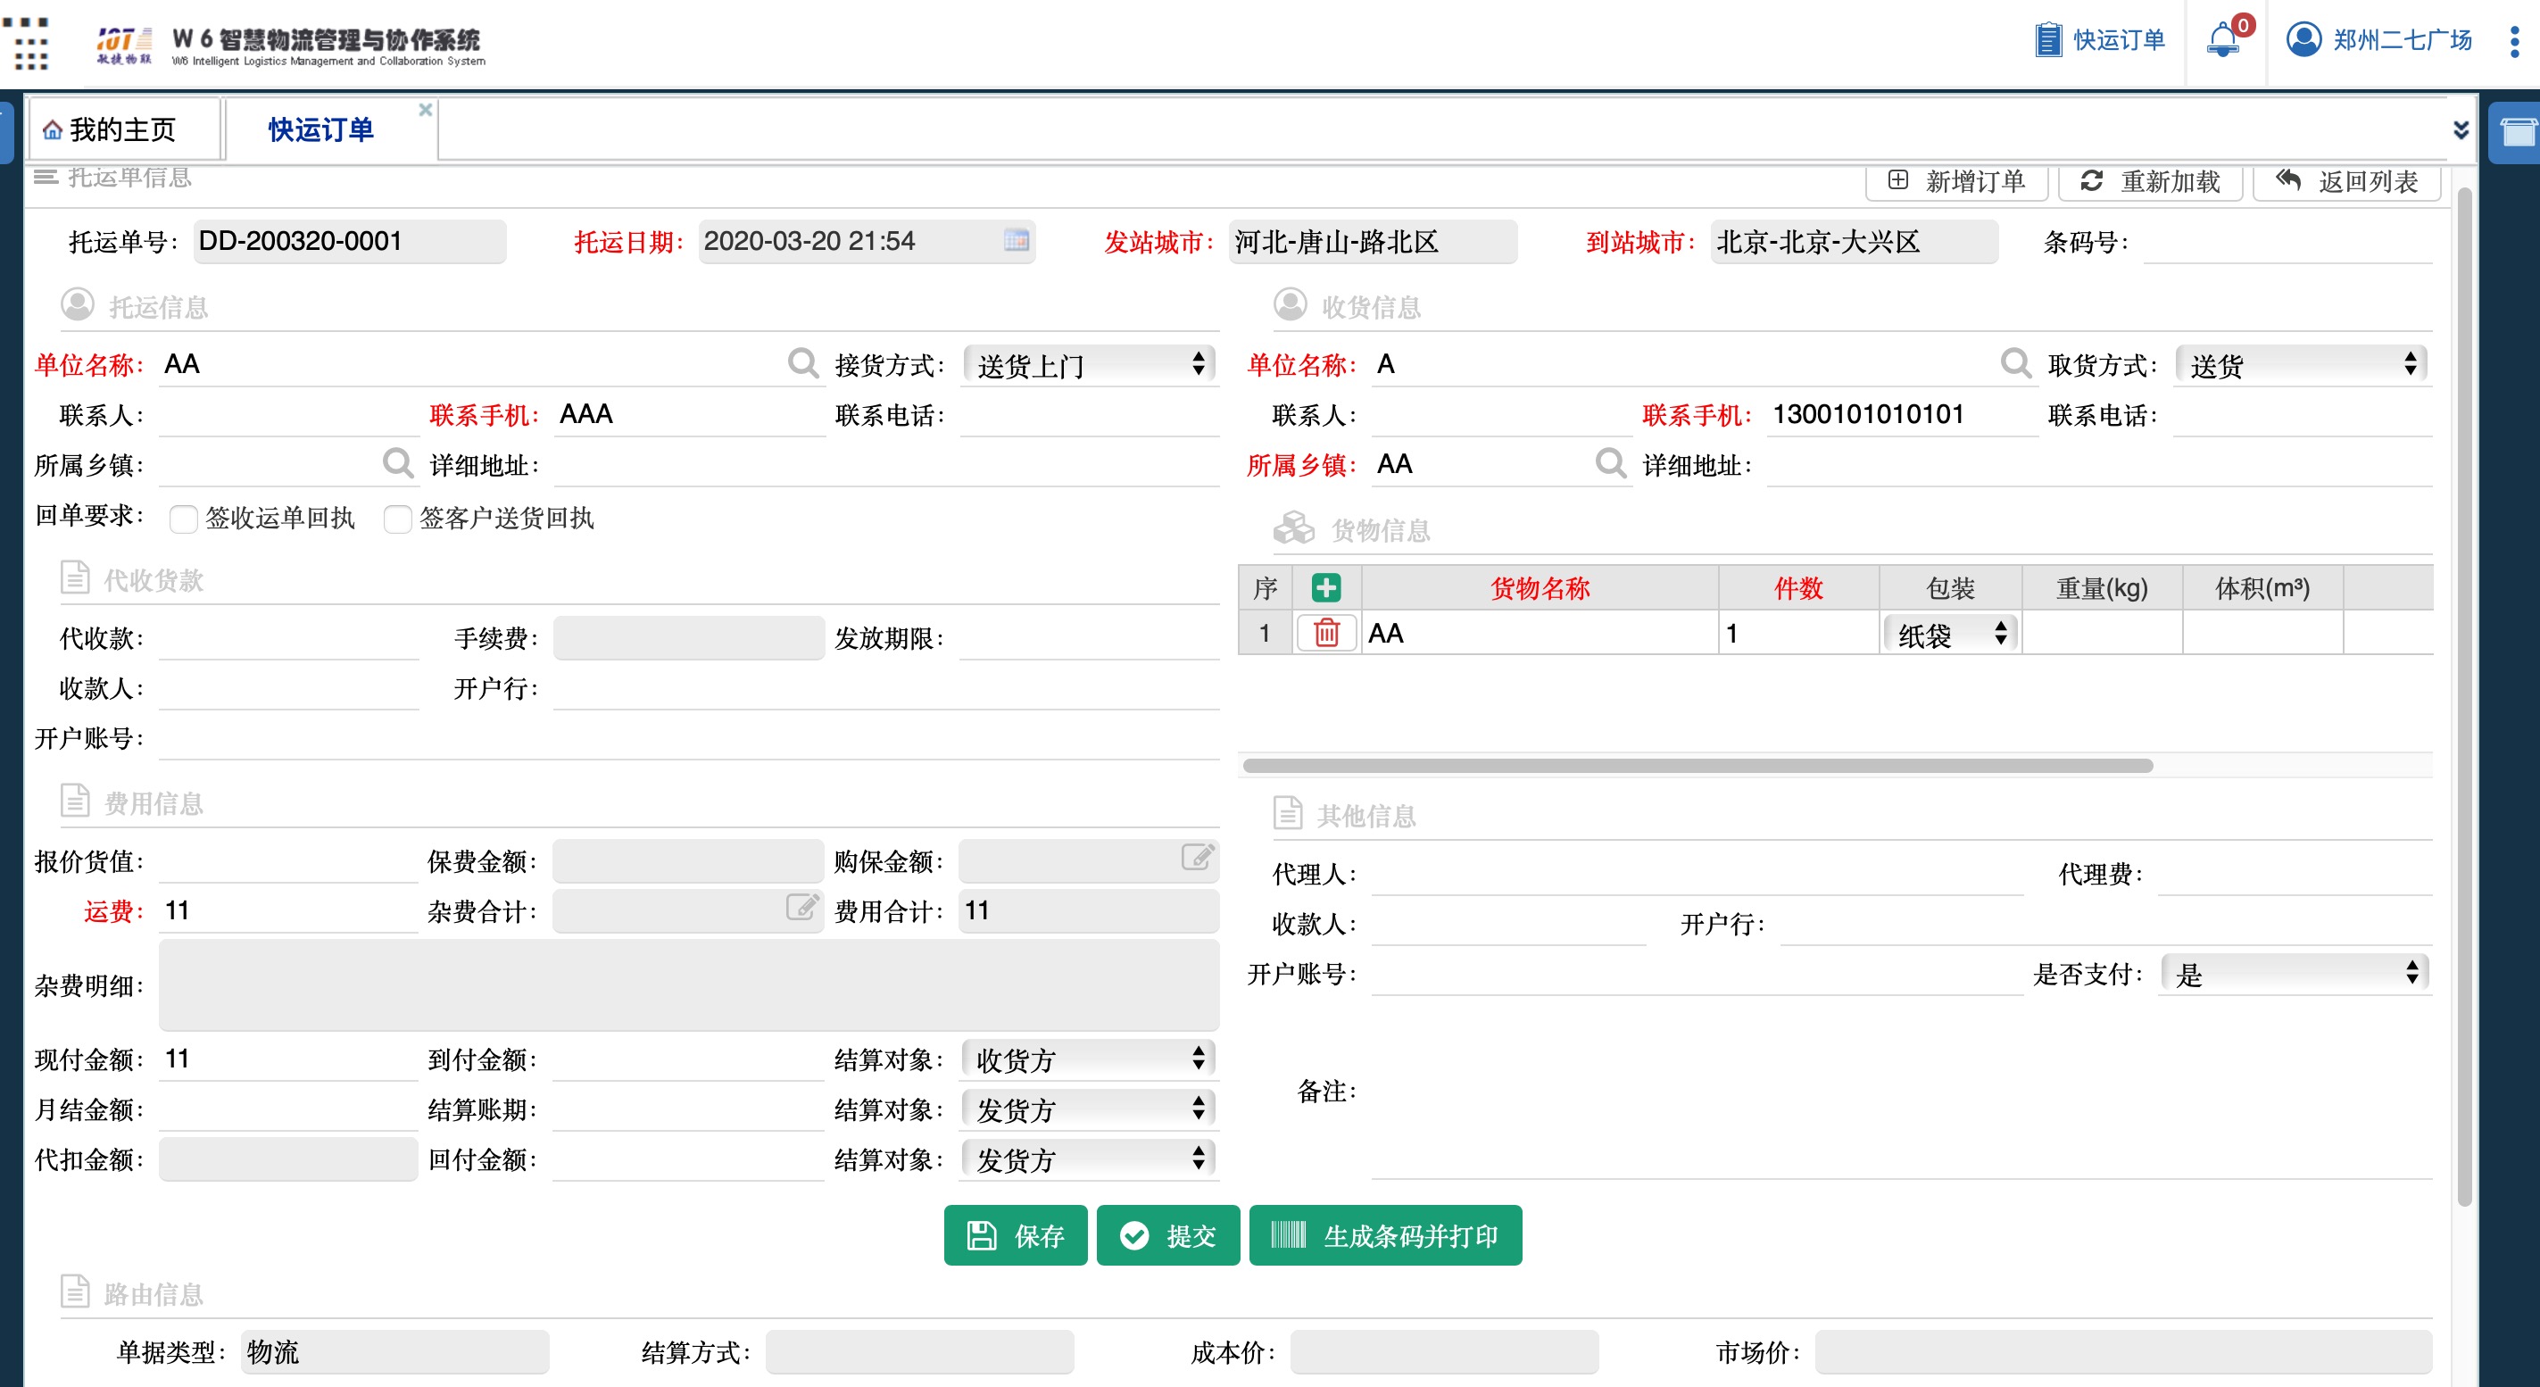Open 接货方式 dropdown showing 送货上门
The height and width of the screenshot is (1387, 2540).
pos(1089,366)
